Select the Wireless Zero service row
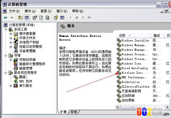The width and height of the screenshot is (171, 118). 135,73
